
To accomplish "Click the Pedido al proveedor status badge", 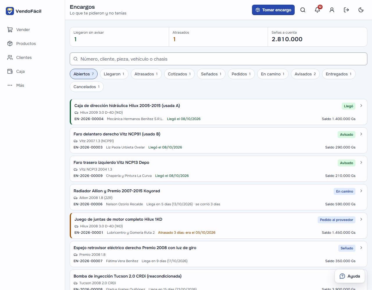I will tap(337, 220).
